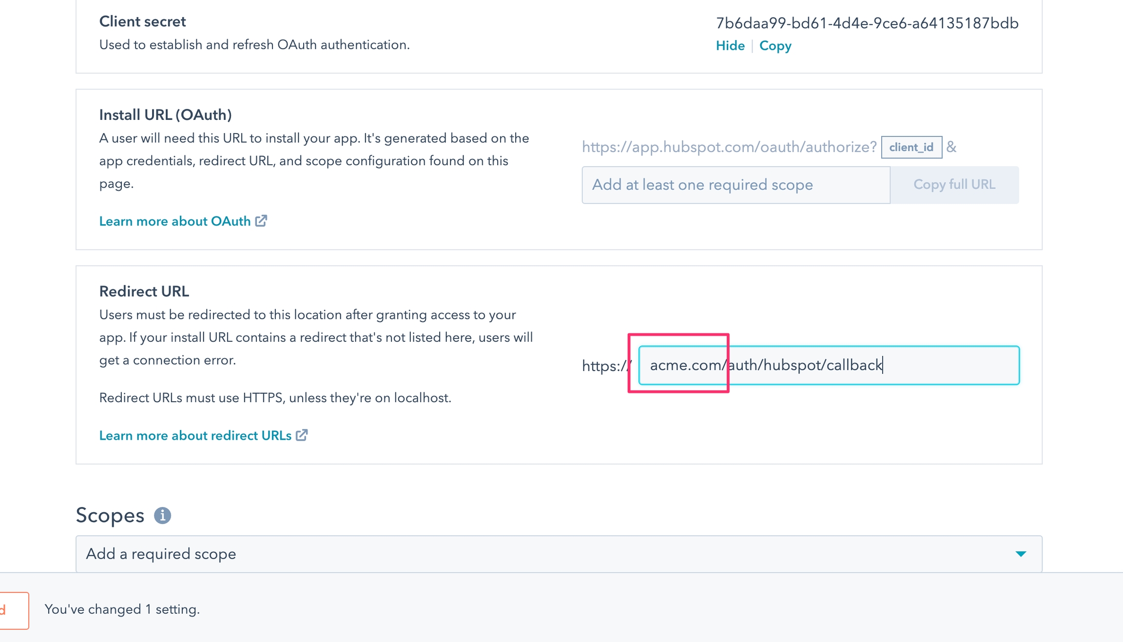1123x642 pixels.
Task: Click external-link icon beside redirect URLs link
Action: pyautogui.click(x=302, y=435)
